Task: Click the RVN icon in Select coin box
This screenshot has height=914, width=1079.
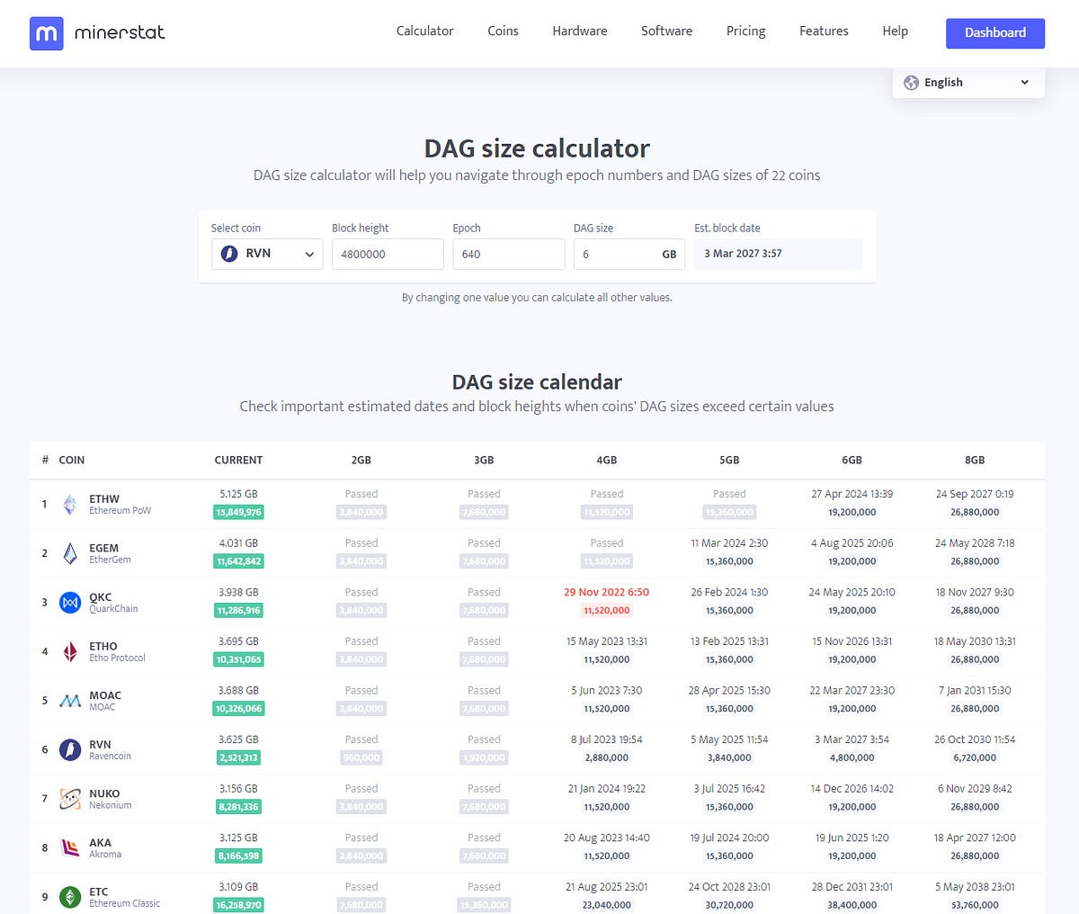Action: coord(229,254)
